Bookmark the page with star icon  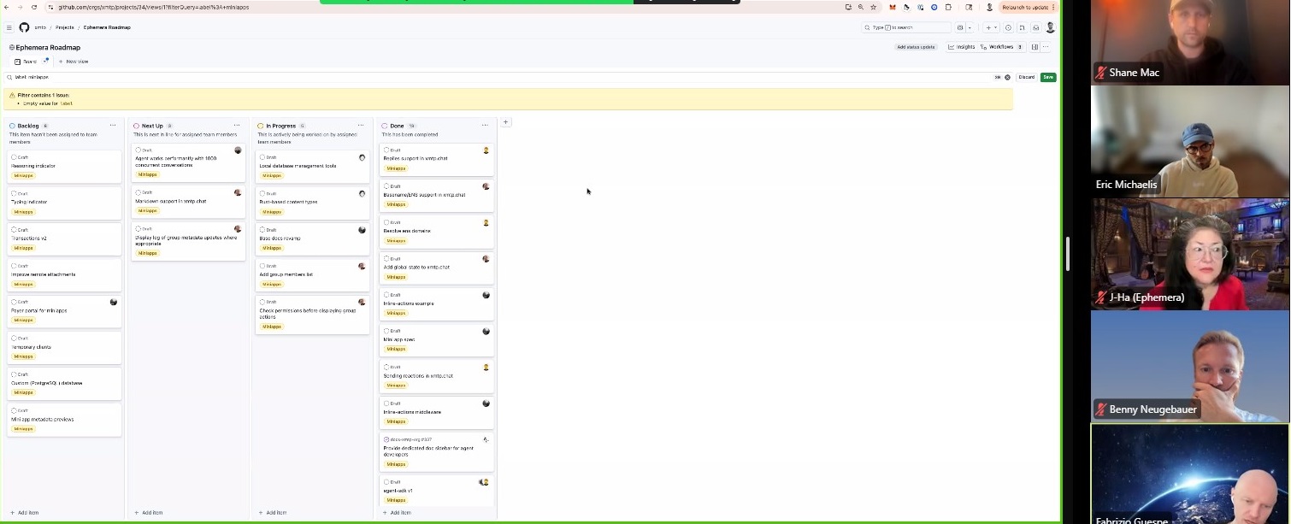click(x=873, y=7)
